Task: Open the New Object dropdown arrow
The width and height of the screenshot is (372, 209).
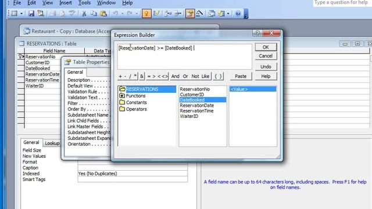Action: pos(228,13)
